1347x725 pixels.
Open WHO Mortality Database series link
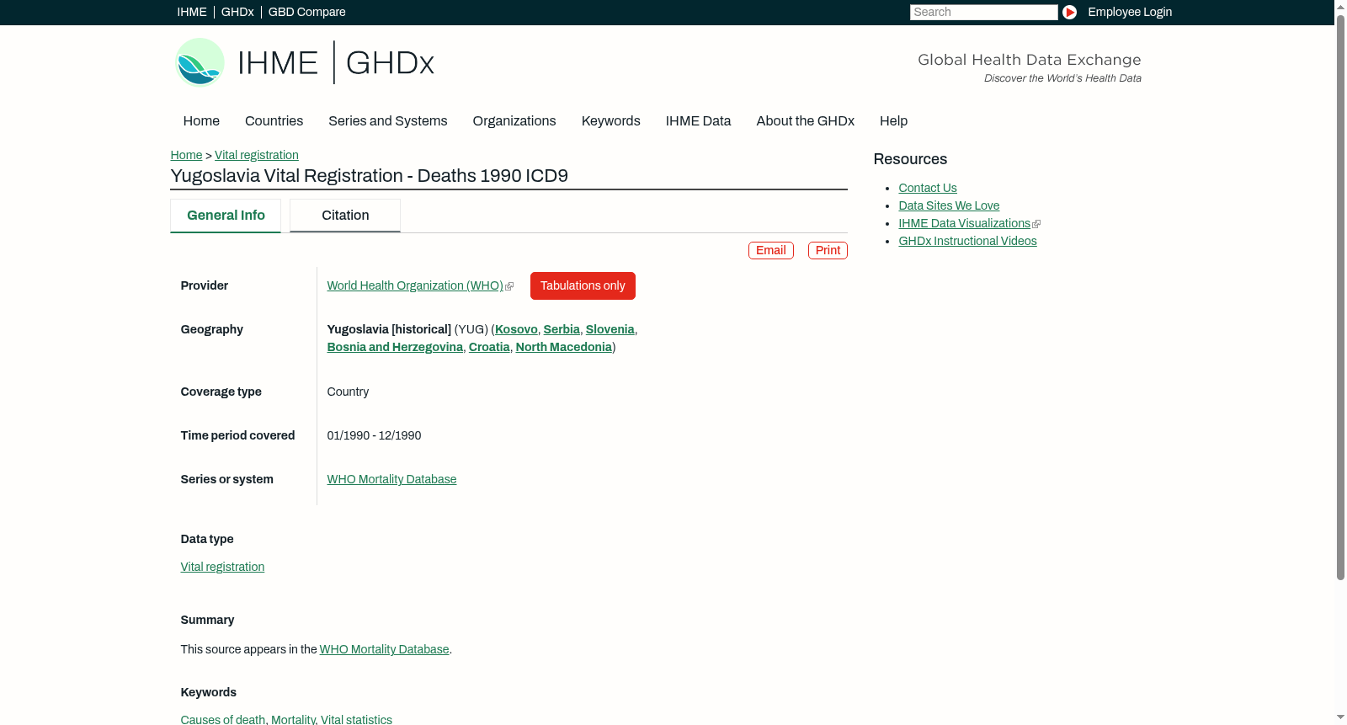pos(391,480)
